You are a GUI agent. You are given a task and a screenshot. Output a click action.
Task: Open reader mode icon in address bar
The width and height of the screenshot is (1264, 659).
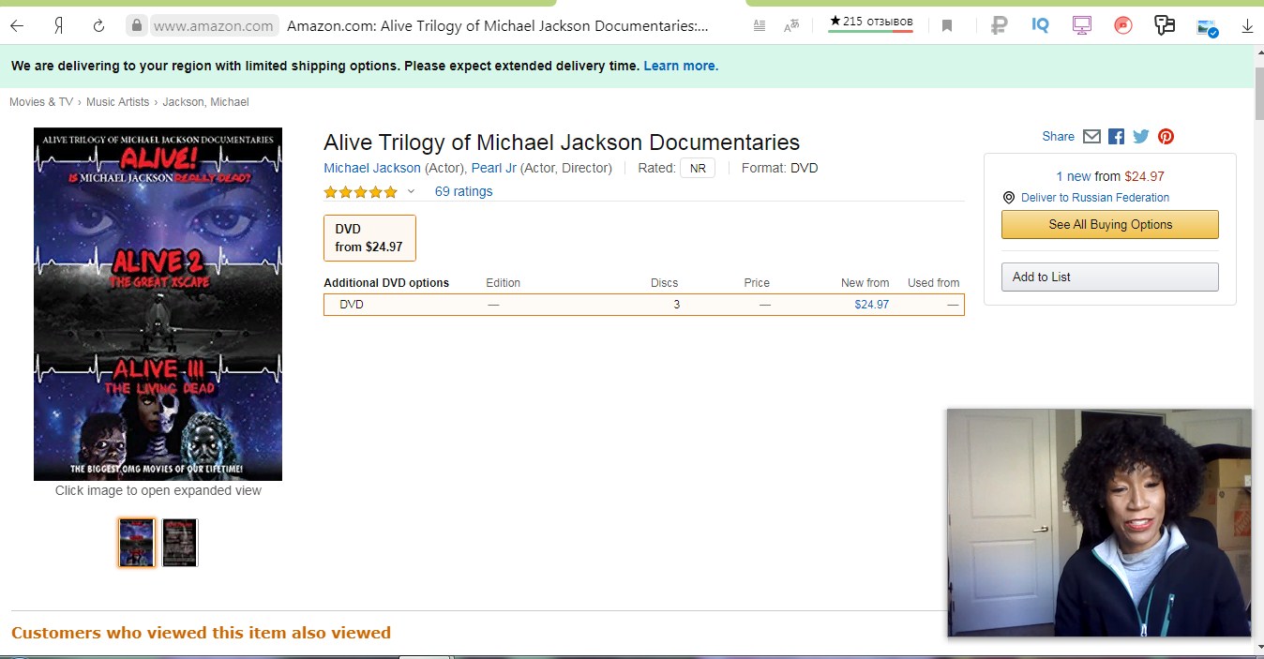pos(760,26)
